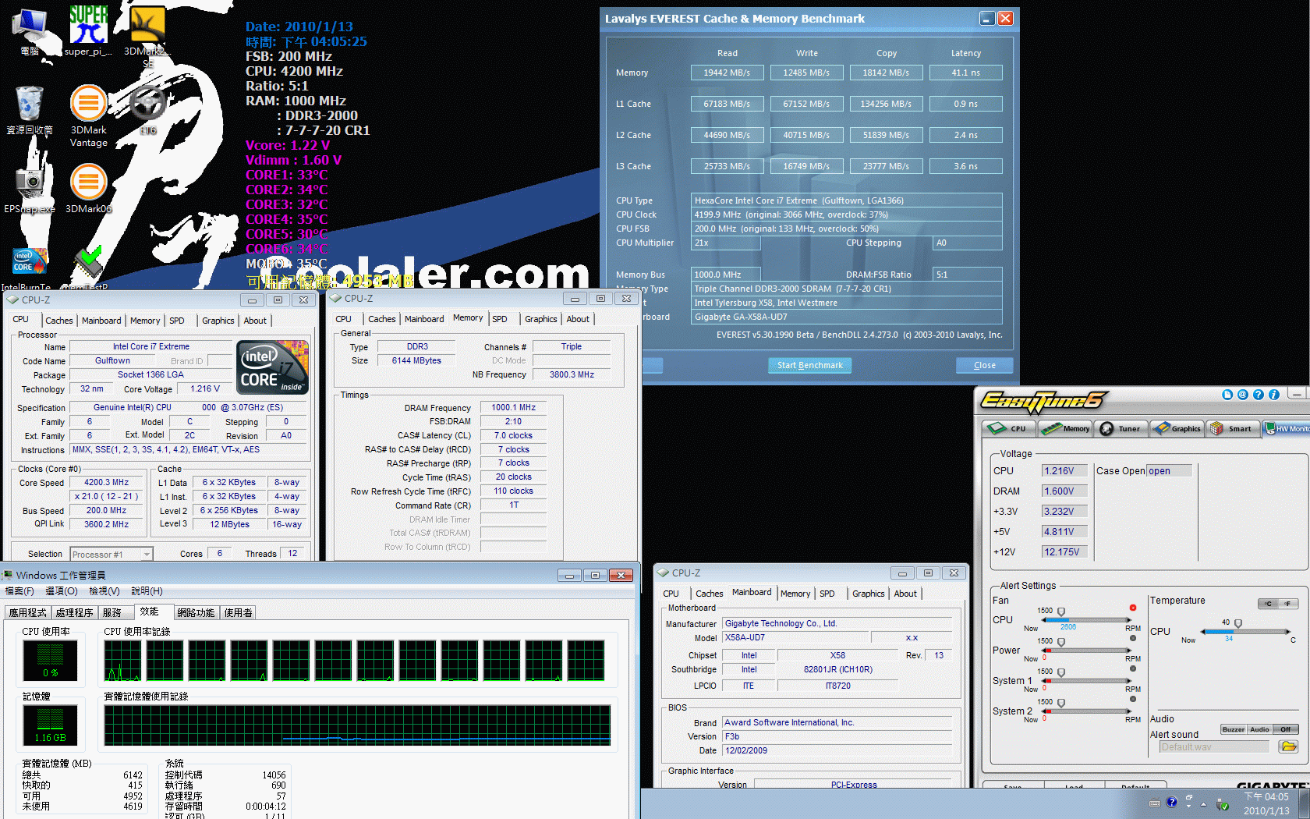Click Close button in EVEREST benchmark

coord(984,365)
